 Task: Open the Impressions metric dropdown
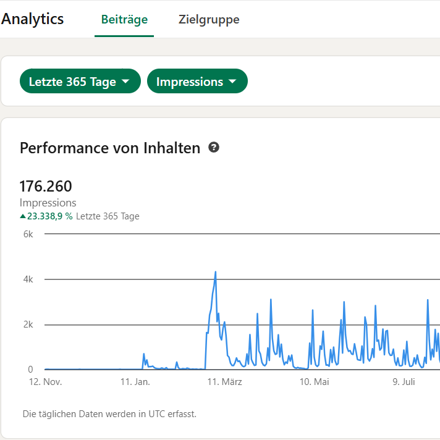[x=197, y=81]
